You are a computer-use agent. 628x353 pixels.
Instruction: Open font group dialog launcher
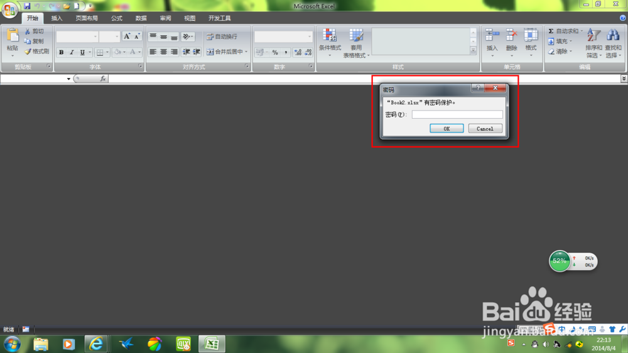(140, 67)
